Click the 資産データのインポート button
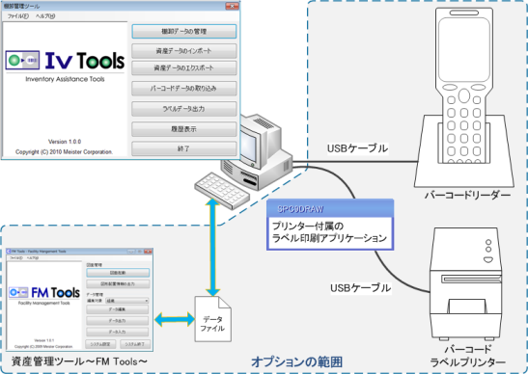This screenshot has width=528, height=374. pos(183,51)
